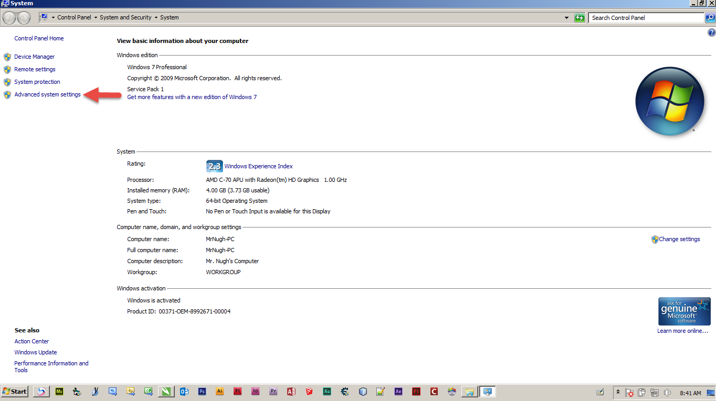Open Windows Update under See also
Viewport: 716px width, 401px height.
tap(36, 352)
